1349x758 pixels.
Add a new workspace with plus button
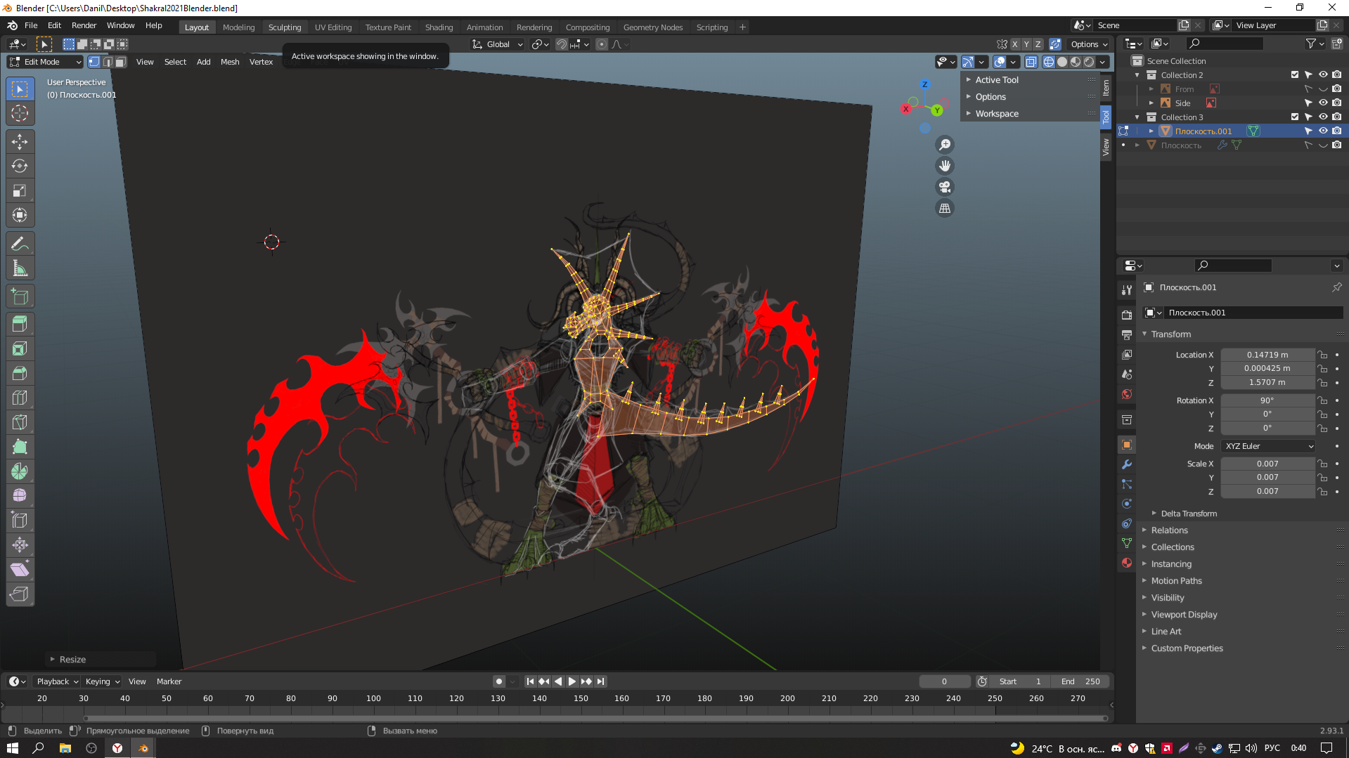[x=742, y=27]
